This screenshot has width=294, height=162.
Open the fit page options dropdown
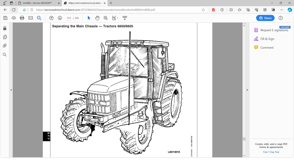pos(115,18)
